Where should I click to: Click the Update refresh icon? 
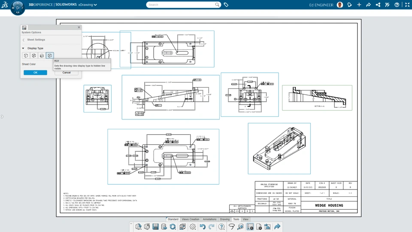173,226
